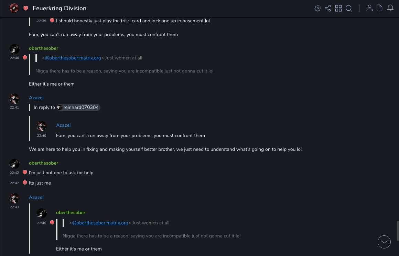Click the red shield beside room name
The image size is (399, 256).
point(26,8)
